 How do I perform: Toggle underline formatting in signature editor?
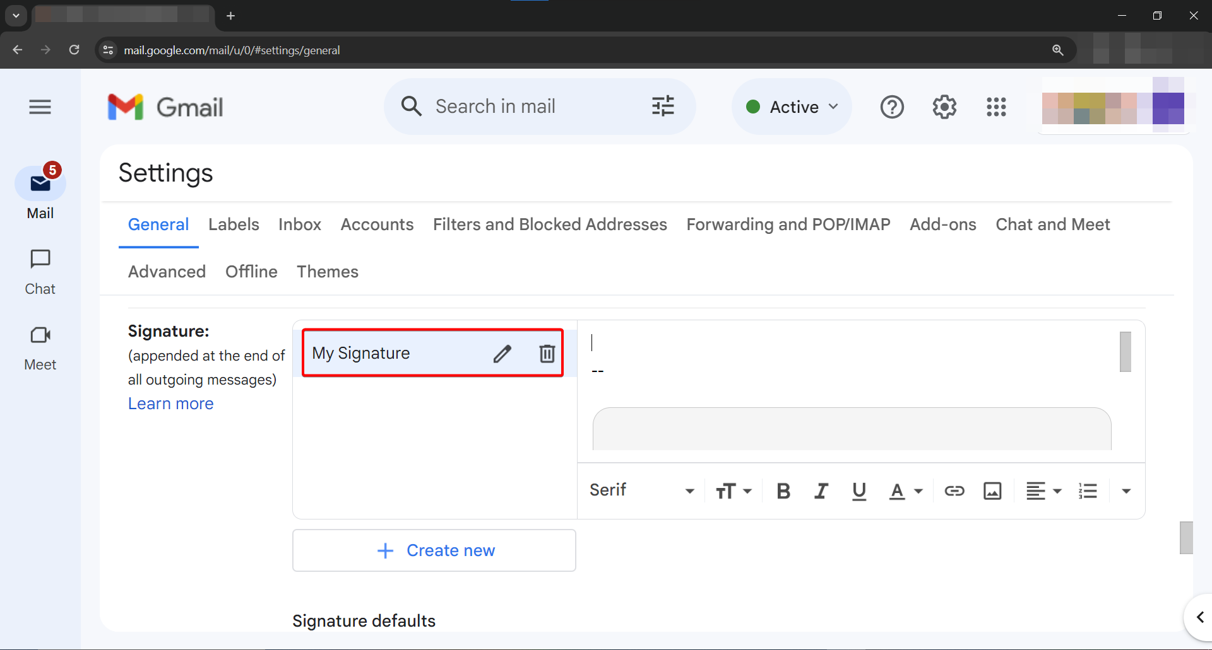[858, 490]
